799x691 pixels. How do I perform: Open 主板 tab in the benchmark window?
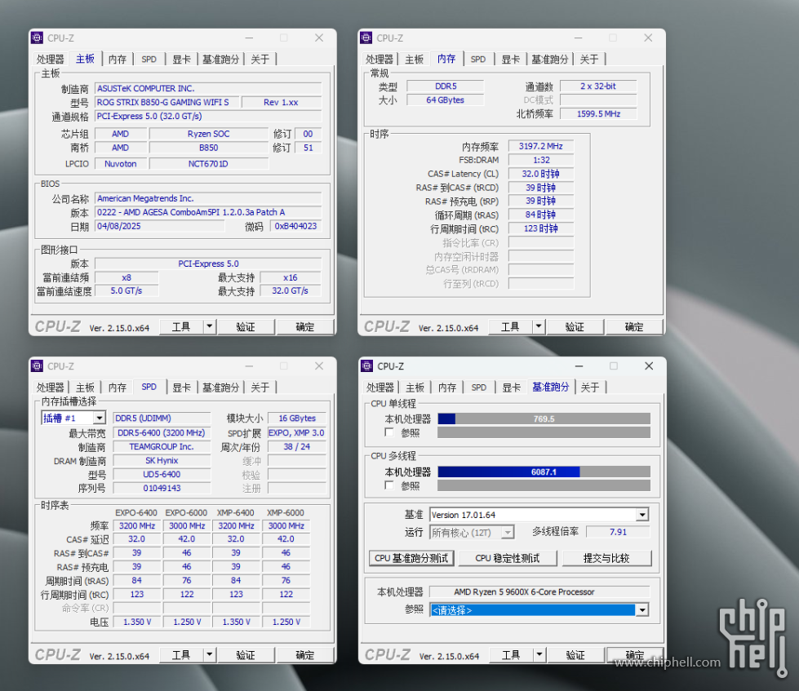[415, 388]
